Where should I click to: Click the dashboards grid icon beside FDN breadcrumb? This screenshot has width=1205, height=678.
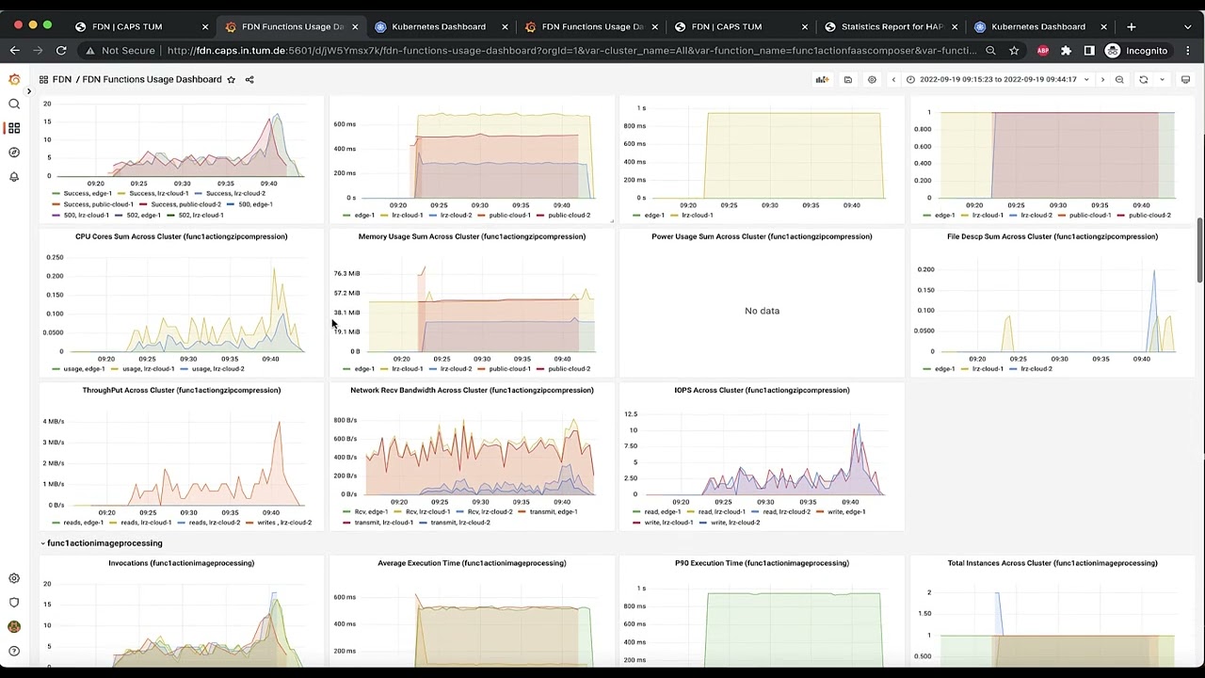43,80
